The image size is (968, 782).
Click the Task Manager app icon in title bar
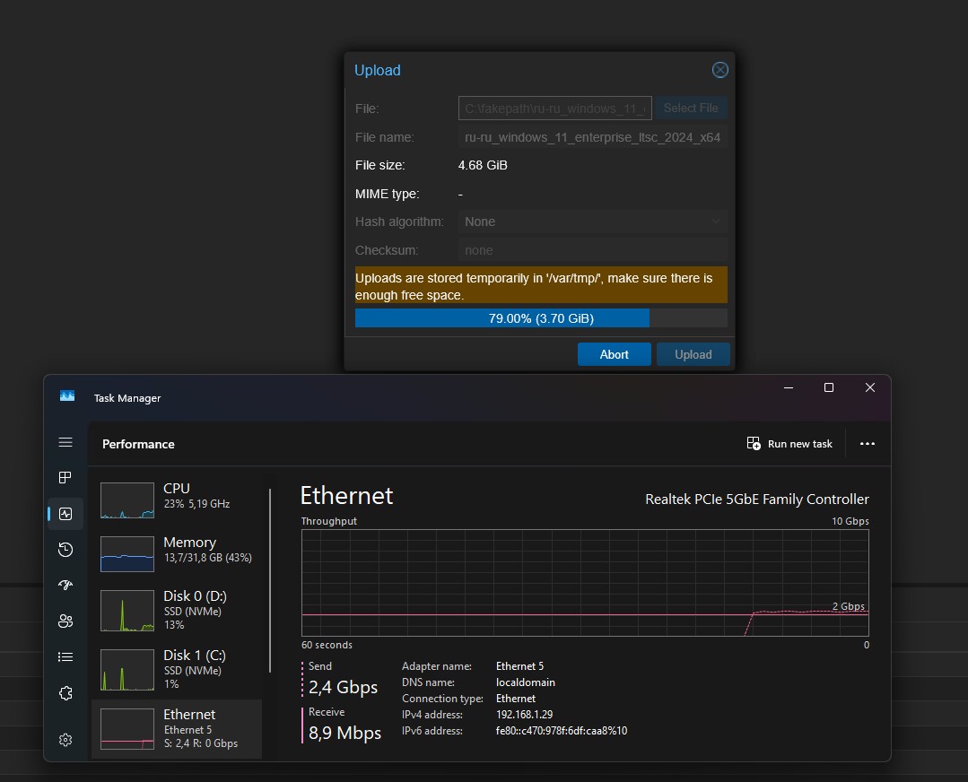(67, 395)
